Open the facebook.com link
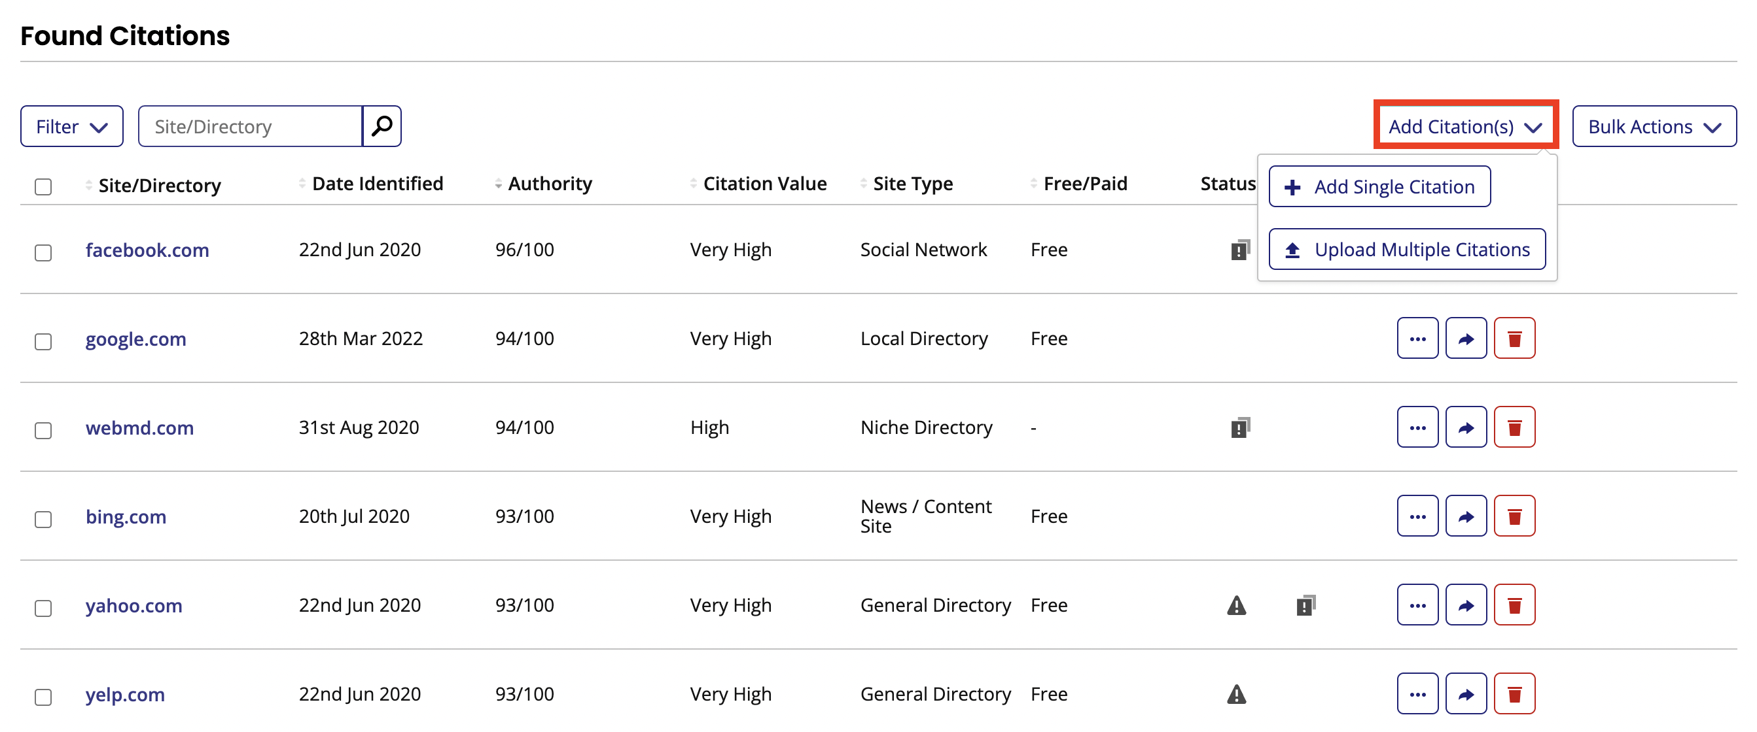Screen dimensions: 1757x732 (x=147, y=250)
